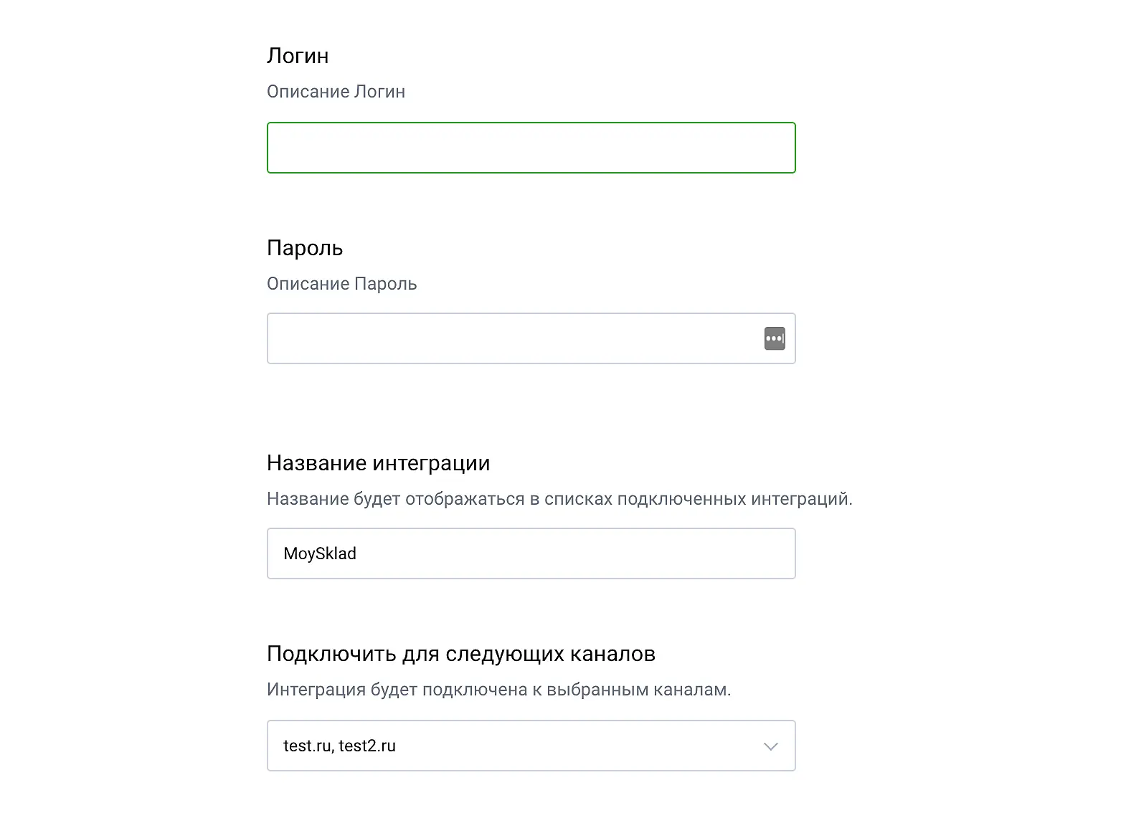
Task: Click the helper text about списках подключенных интеграций
Action: (x=559, y=499)
